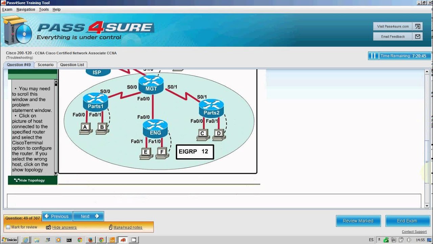Switch to the Pass4Sure taskbar app
This screenshot has height=244, width=433.
pos(123,240)
